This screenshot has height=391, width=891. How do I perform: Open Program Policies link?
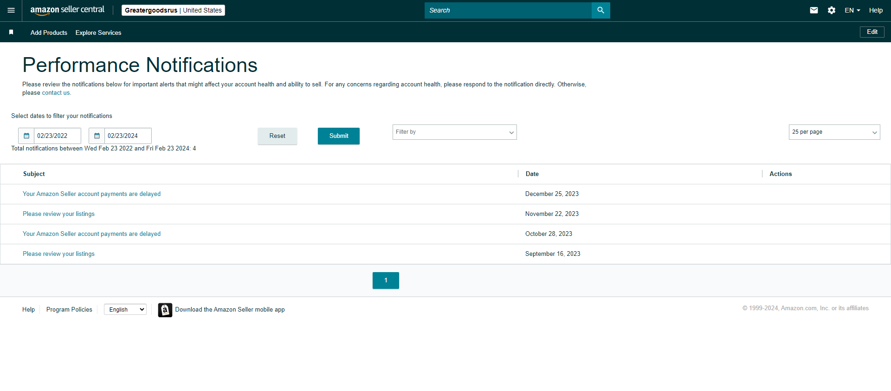pos(69,310)
